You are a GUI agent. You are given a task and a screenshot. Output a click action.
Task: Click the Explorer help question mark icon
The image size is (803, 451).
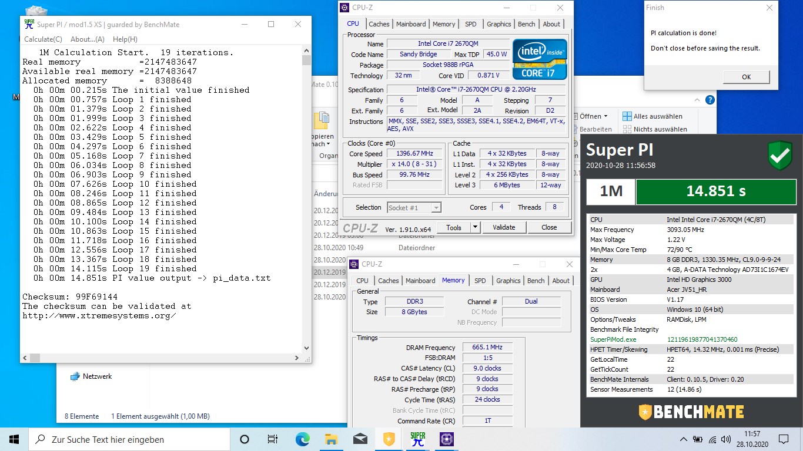[710, 100]
